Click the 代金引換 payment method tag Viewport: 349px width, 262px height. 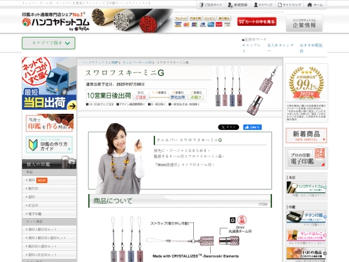coord(195,18)
